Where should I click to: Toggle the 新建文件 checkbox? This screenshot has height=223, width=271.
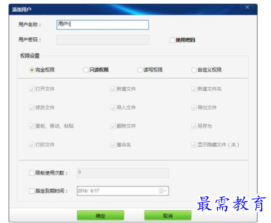click(x=113, y=89)
